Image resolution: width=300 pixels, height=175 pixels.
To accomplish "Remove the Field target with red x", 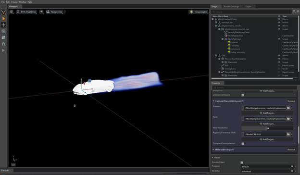I will (x=291, y=119).
